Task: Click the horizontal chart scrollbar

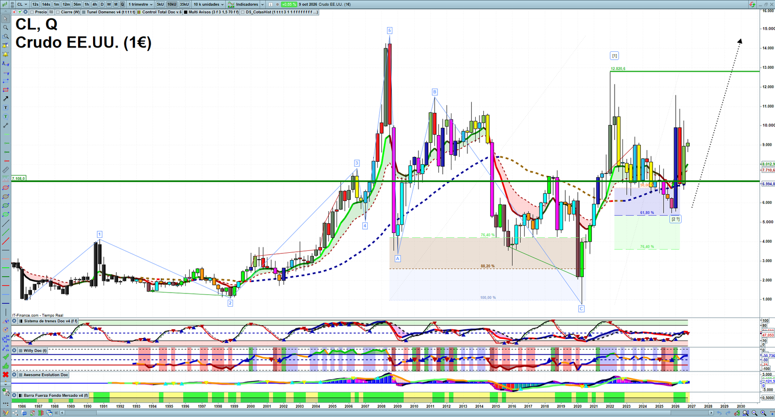Action: coord(386,413)
